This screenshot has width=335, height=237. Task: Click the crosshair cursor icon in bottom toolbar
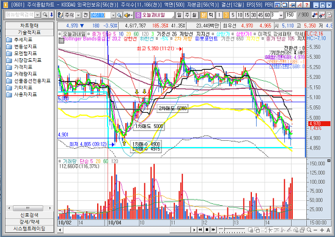click(270, 230)
